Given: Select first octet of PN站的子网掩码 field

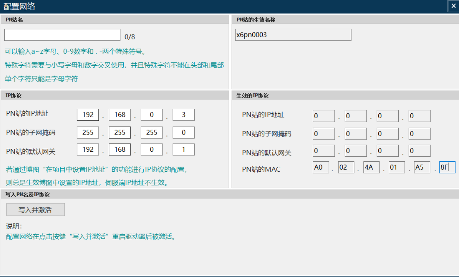Looking at the screenshot, I should 88,133.
